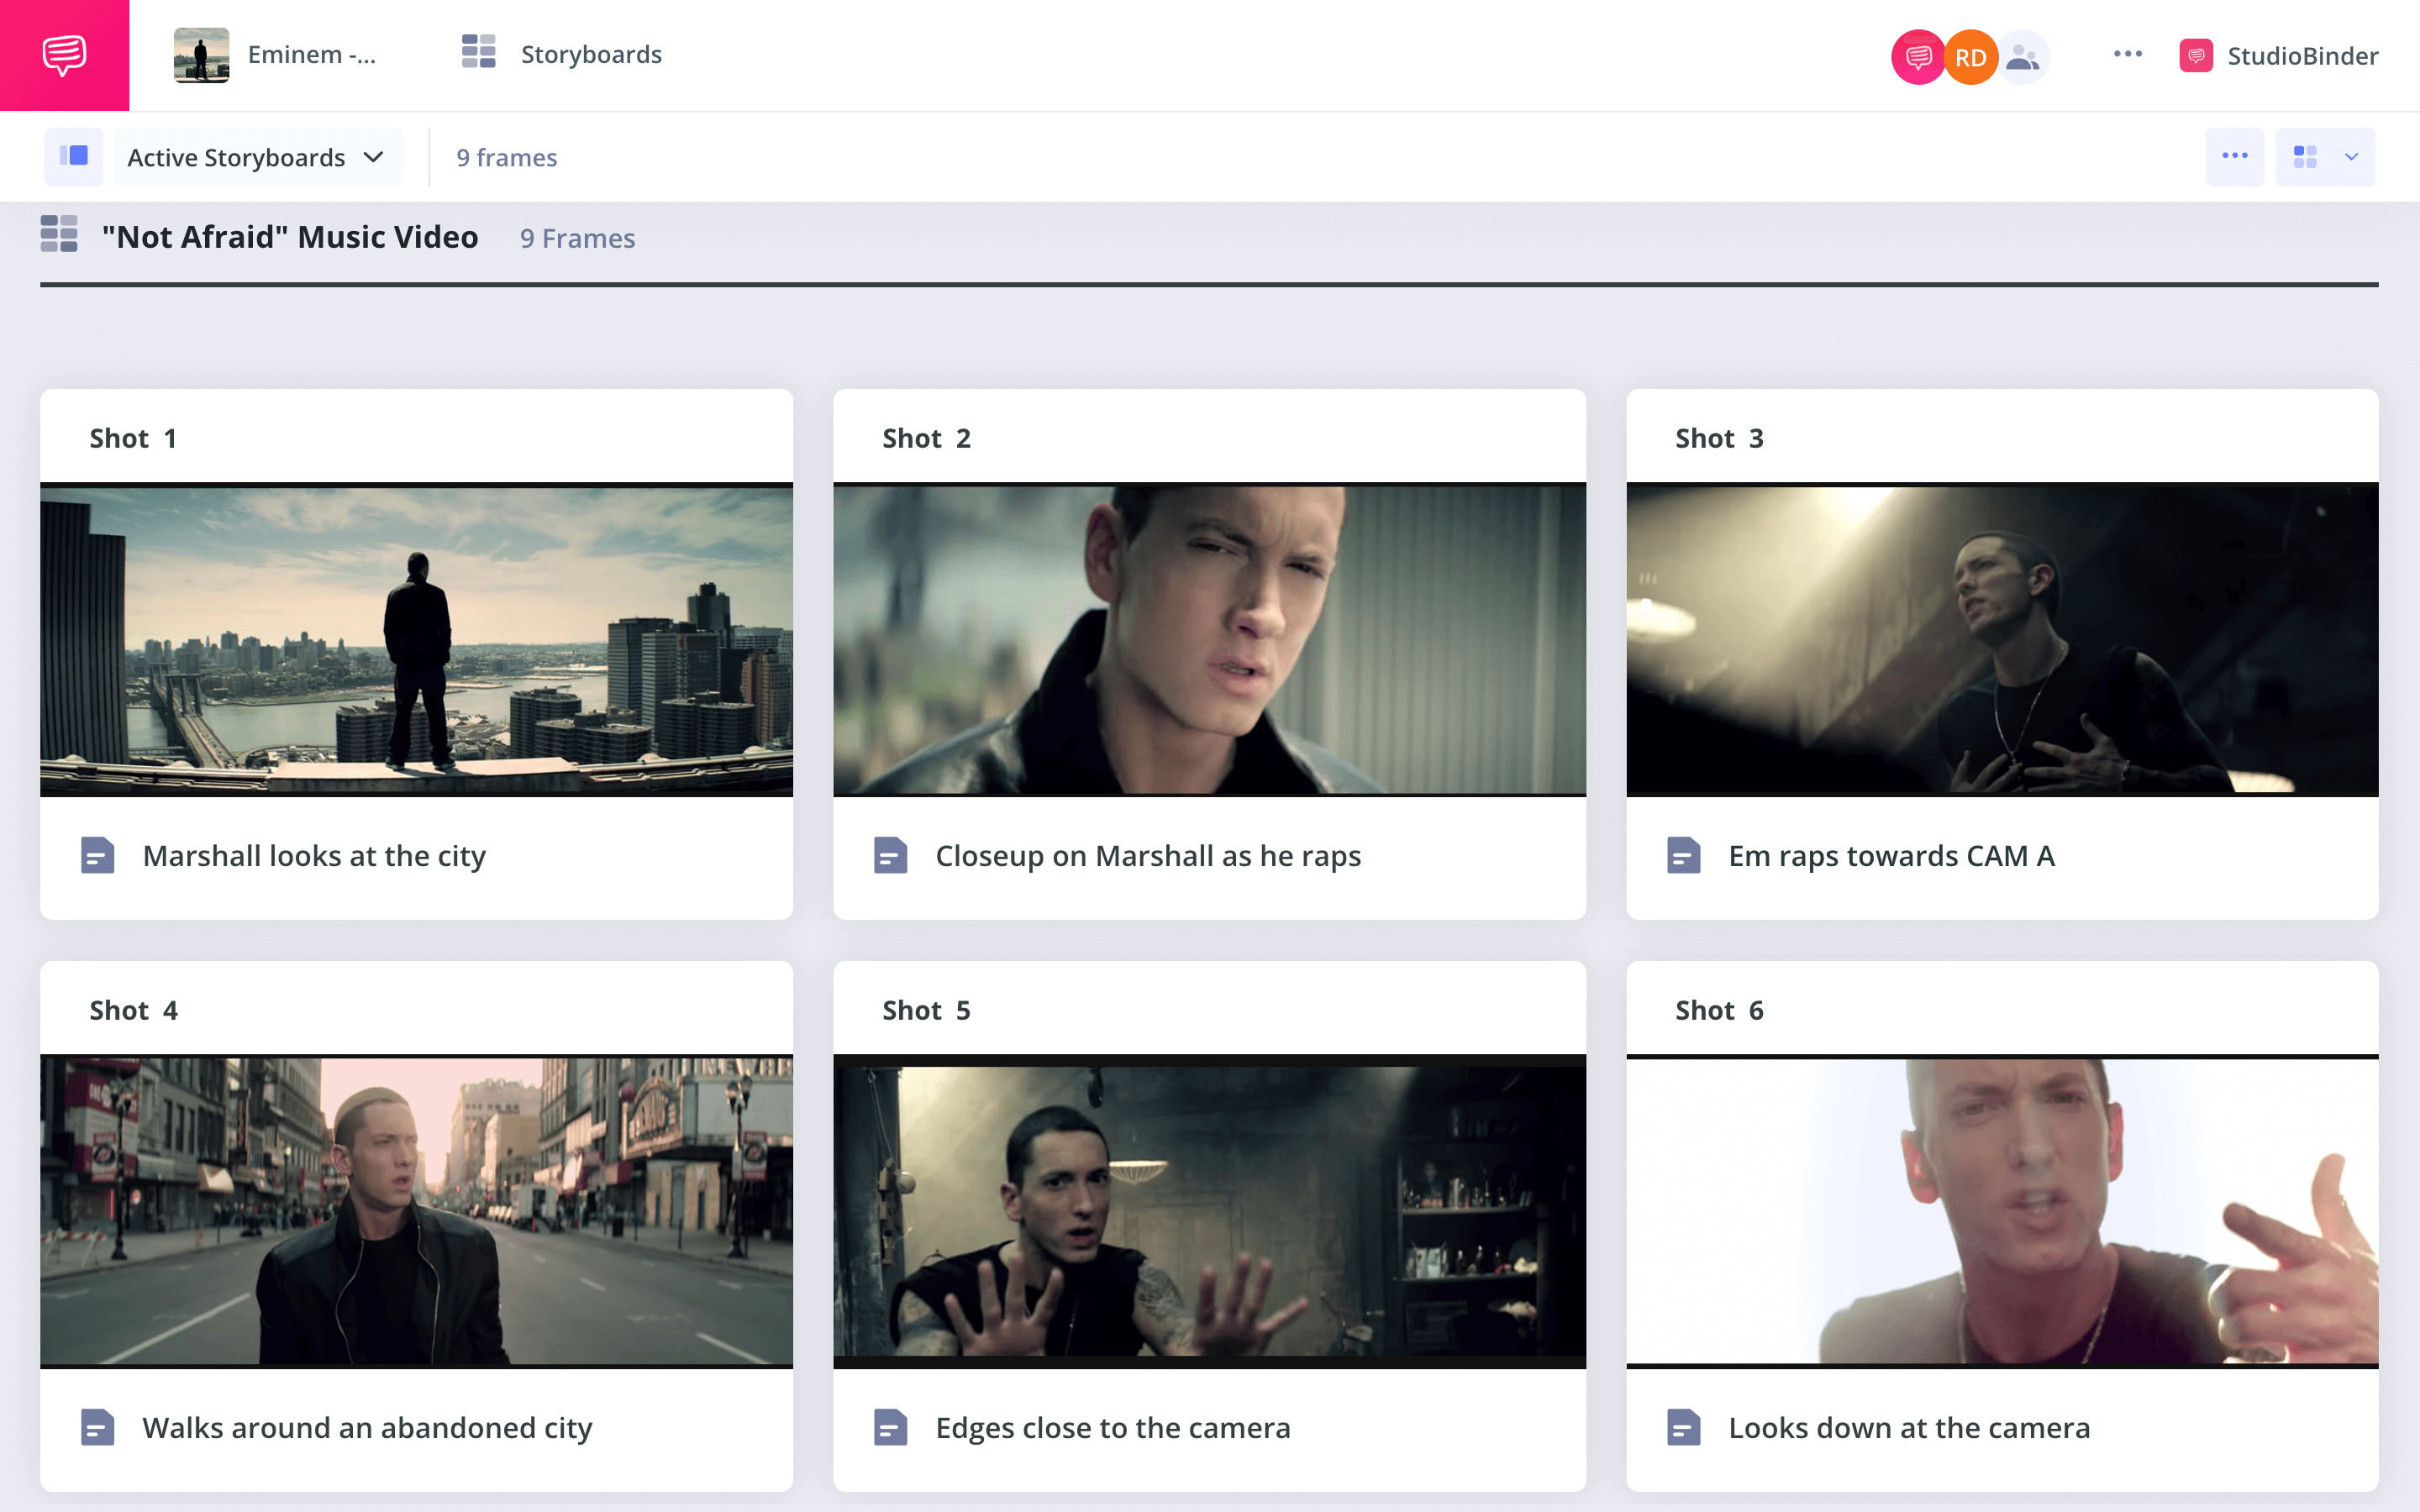The width and height of the screenshot is (2420, 1512).
Task: Click the add collaborators people icon
Action: 2023,57
